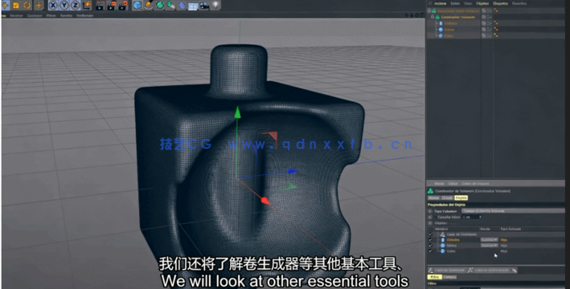Viewport: 570px width, 289px height.
Task: Click the Cilindro object's cylinder icon
Action: coord(441,23)
